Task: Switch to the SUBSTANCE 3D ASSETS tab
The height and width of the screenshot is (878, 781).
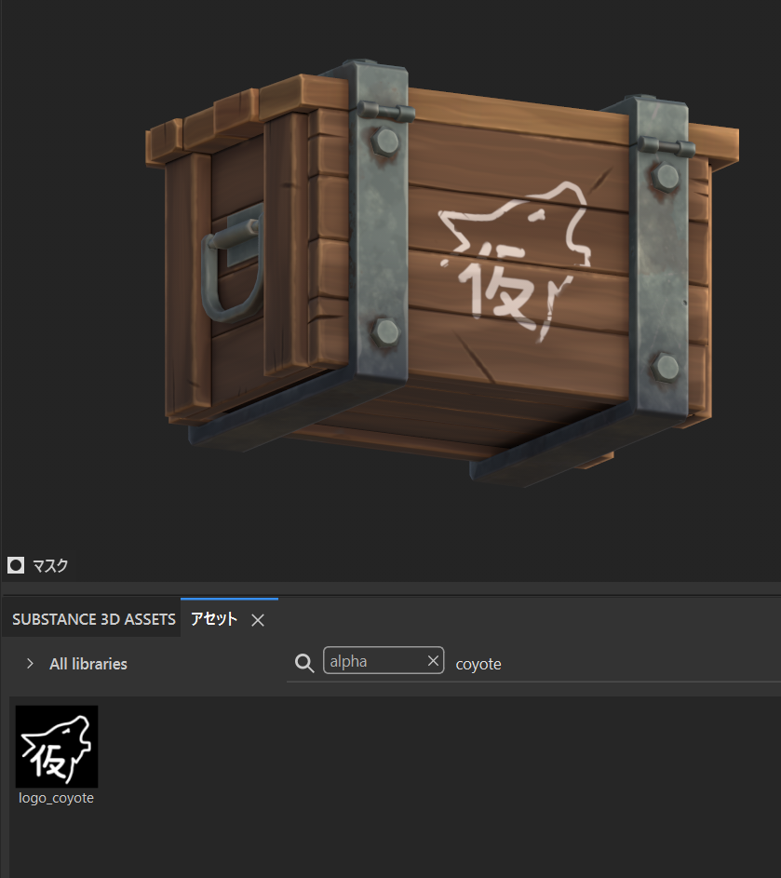Action: [93, 619]
